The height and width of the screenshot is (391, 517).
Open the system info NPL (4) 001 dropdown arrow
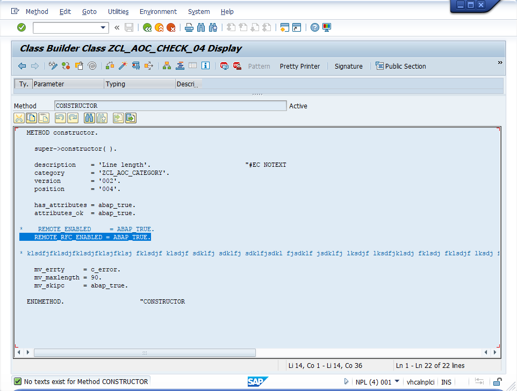[397, 381]
